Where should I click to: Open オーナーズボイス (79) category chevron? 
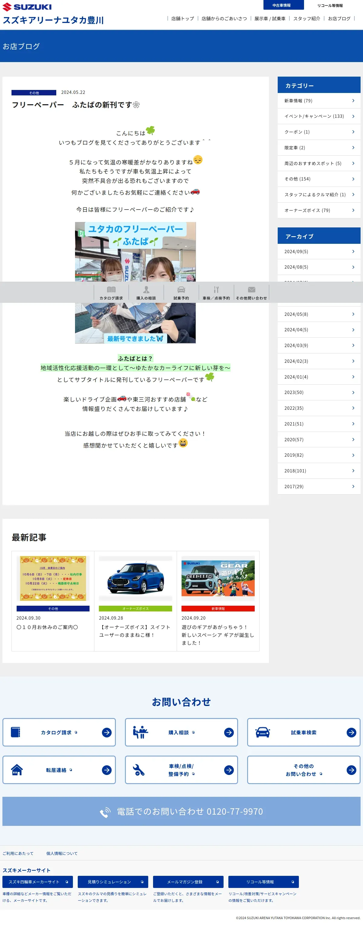click(353, 210)
